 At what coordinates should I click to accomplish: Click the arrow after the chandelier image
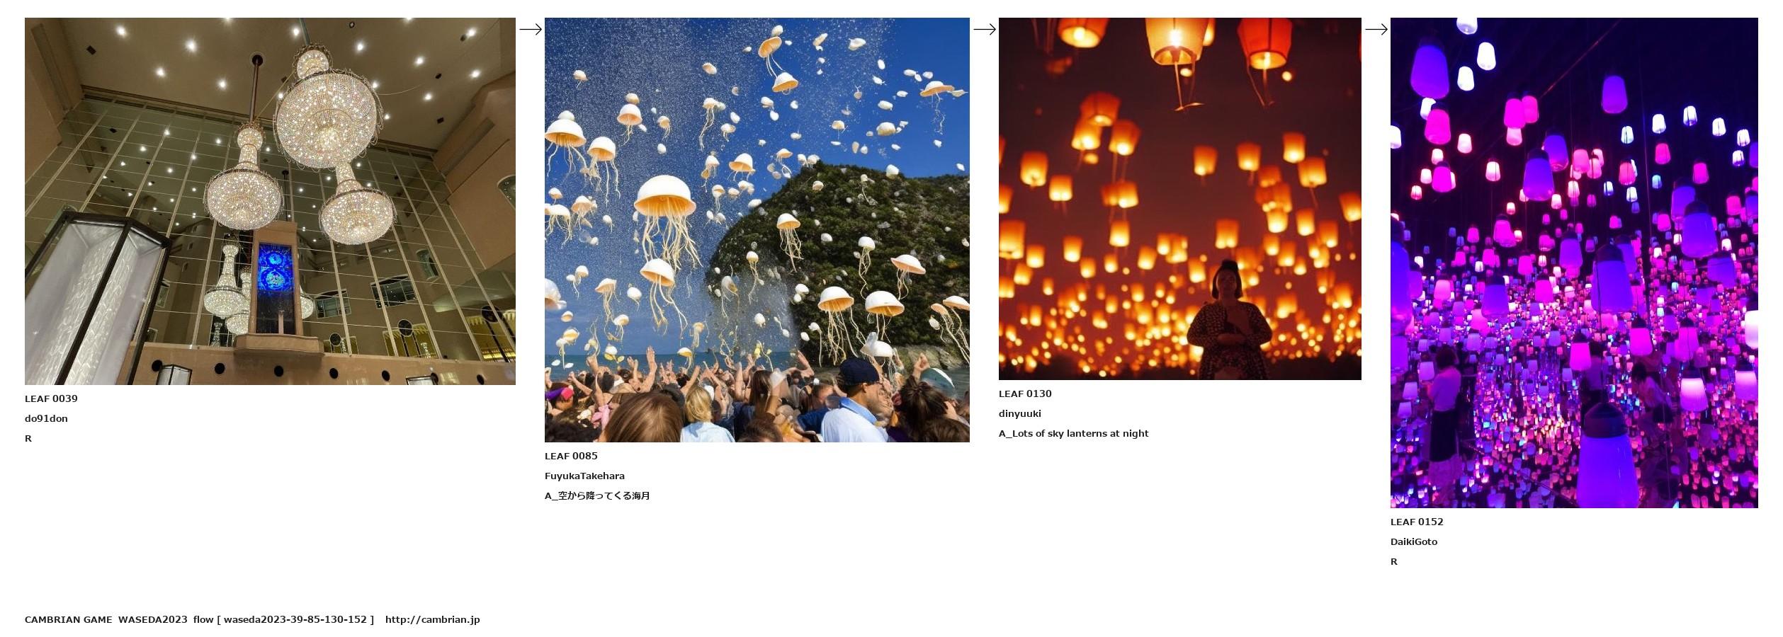[531, 29]
